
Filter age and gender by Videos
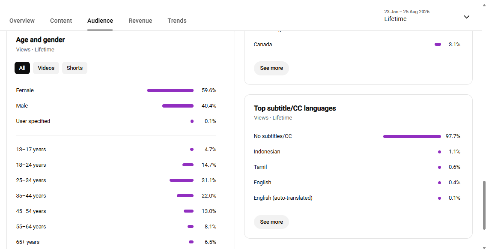point(46,68)
